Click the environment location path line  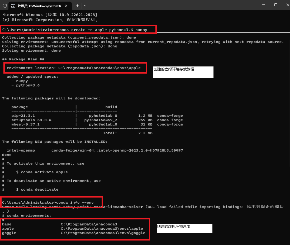tap(74, 68)
